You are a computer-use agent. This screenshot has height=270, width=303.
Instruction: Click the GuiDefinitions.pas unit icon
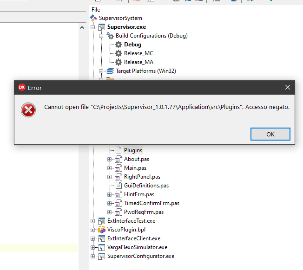[x=119, y=186]
